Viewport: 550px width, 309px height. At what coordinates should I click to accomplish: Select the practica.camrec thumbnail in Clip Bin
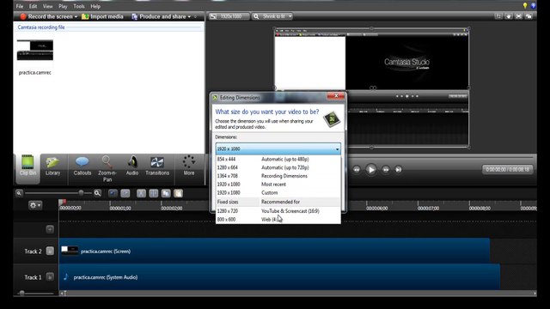[x=35, y=50]
